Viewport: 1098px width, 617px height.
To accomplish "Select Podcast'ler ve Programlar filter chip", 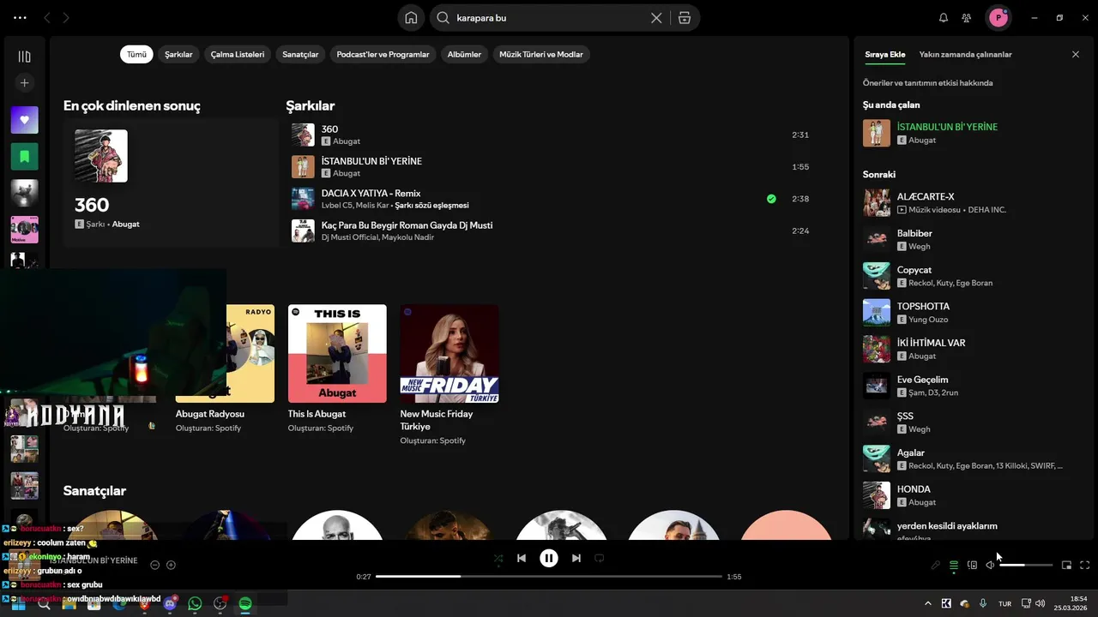I will 383,54.
